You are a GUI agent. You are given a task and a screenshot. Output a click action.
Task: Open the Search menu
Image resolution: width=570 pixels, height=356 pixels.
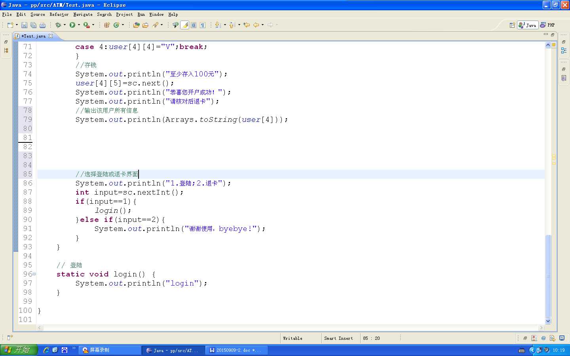pos(104,14)
